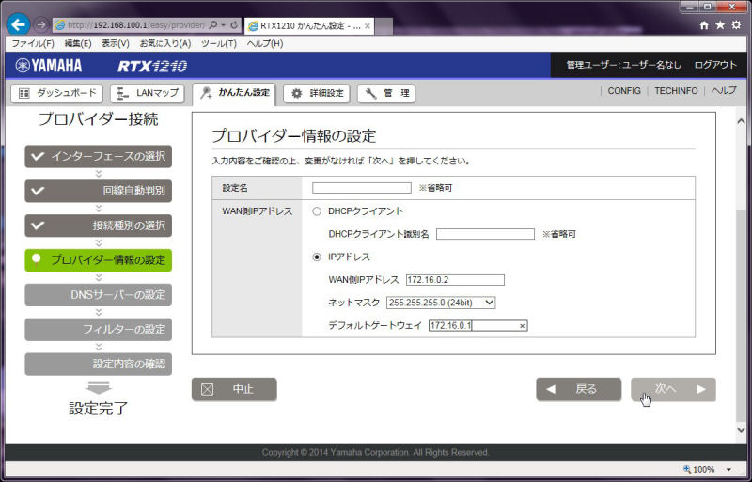Screen dimensions: 752x482
Task: Focus the 設定名 input field
Action: 362,188
